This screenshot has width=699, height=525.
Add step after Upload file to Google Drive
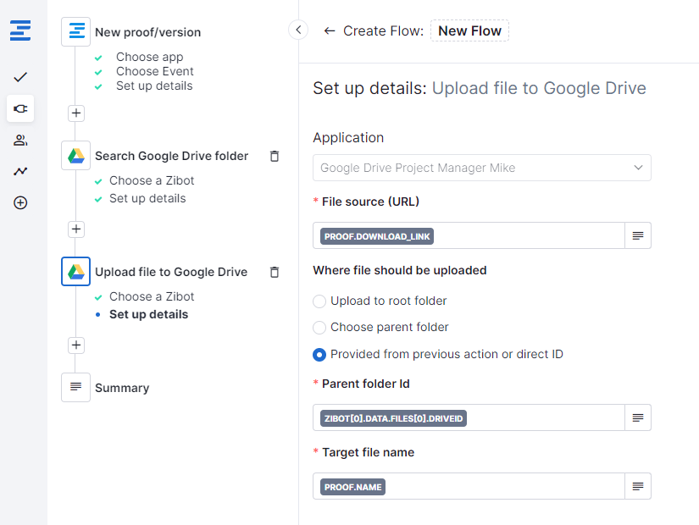76,345
